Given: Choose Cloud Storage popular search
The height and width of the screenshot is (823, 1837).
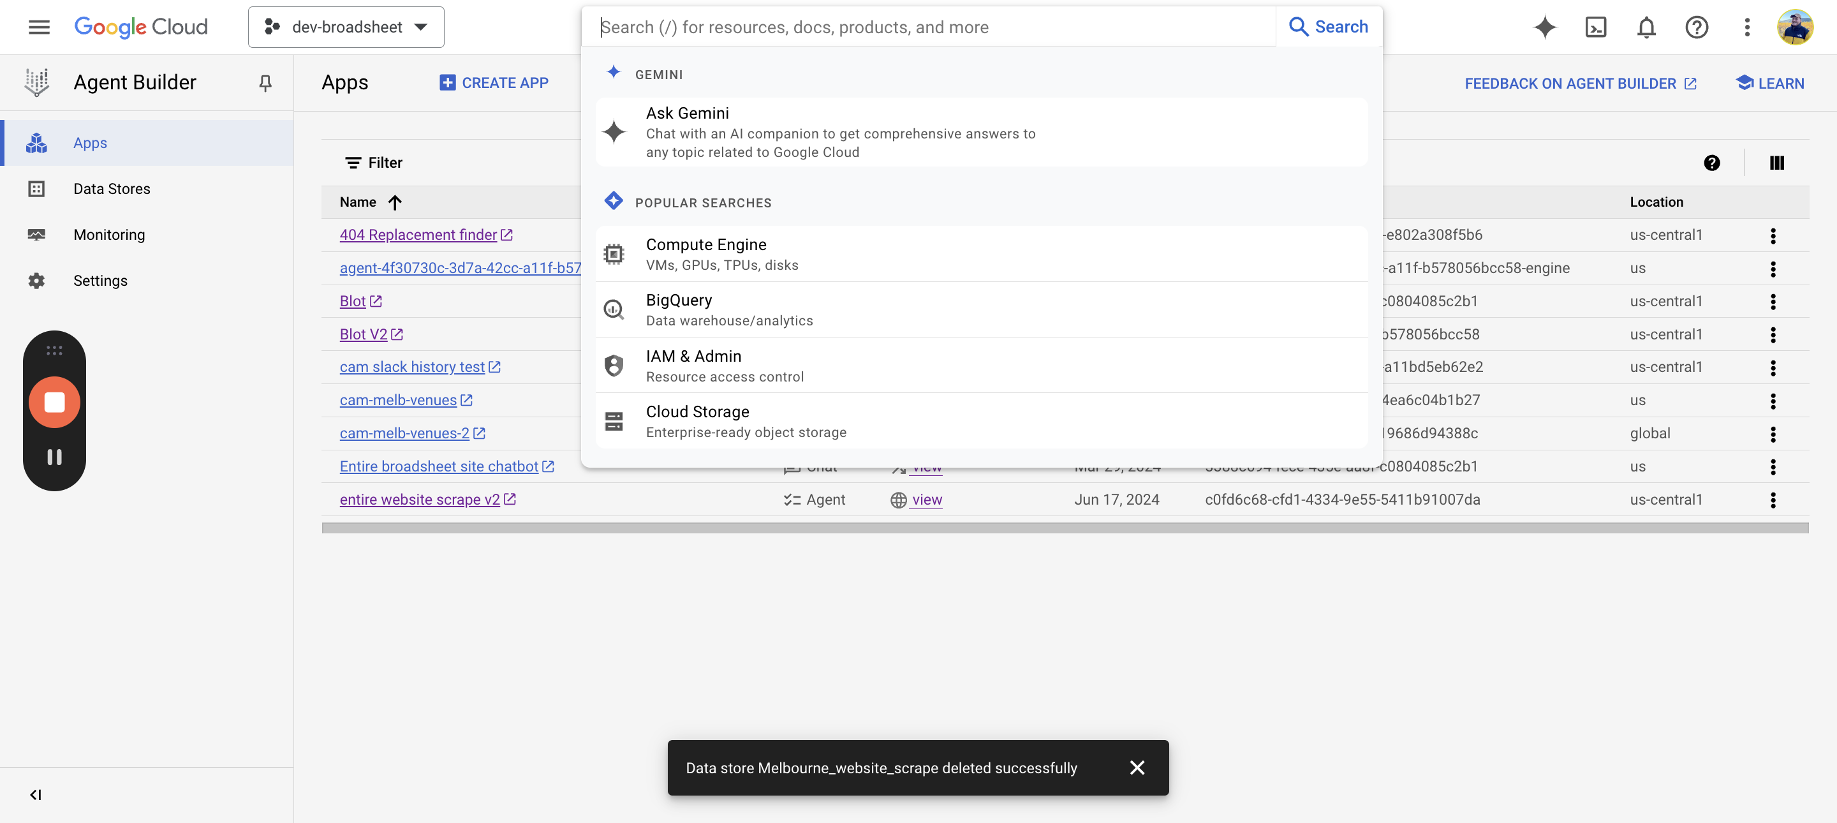Looking at the screenshot, I should (981, 421).
